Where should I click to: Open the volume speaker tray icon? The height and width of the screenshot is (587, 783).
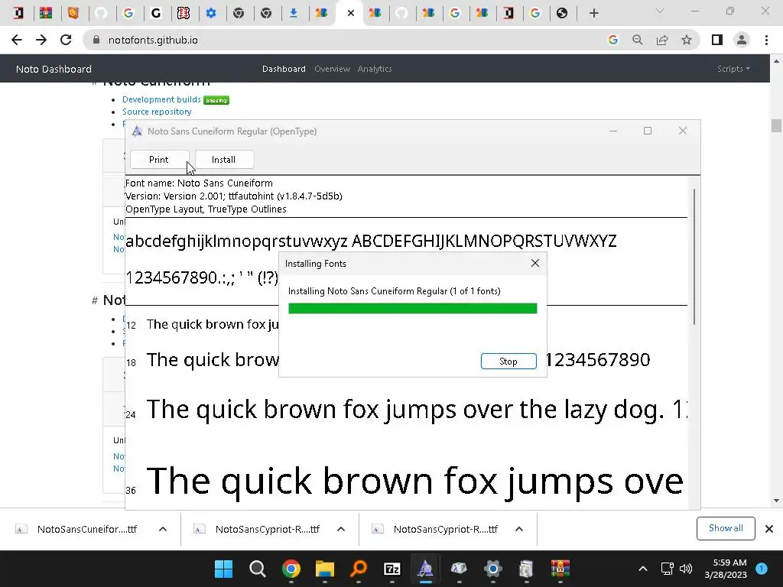[x=686, y=569]
